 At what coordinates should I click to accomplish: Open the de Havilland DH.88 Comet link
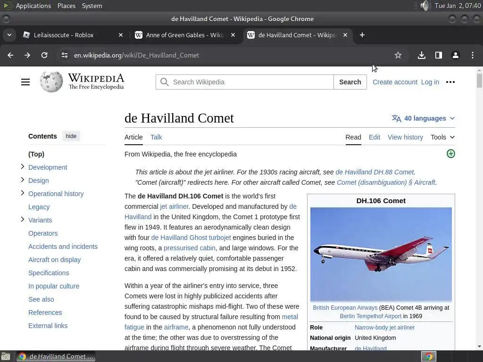[x=375, y=172]
